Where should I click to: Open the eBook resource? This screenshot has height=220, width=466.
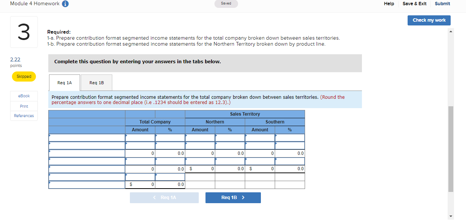24,96
